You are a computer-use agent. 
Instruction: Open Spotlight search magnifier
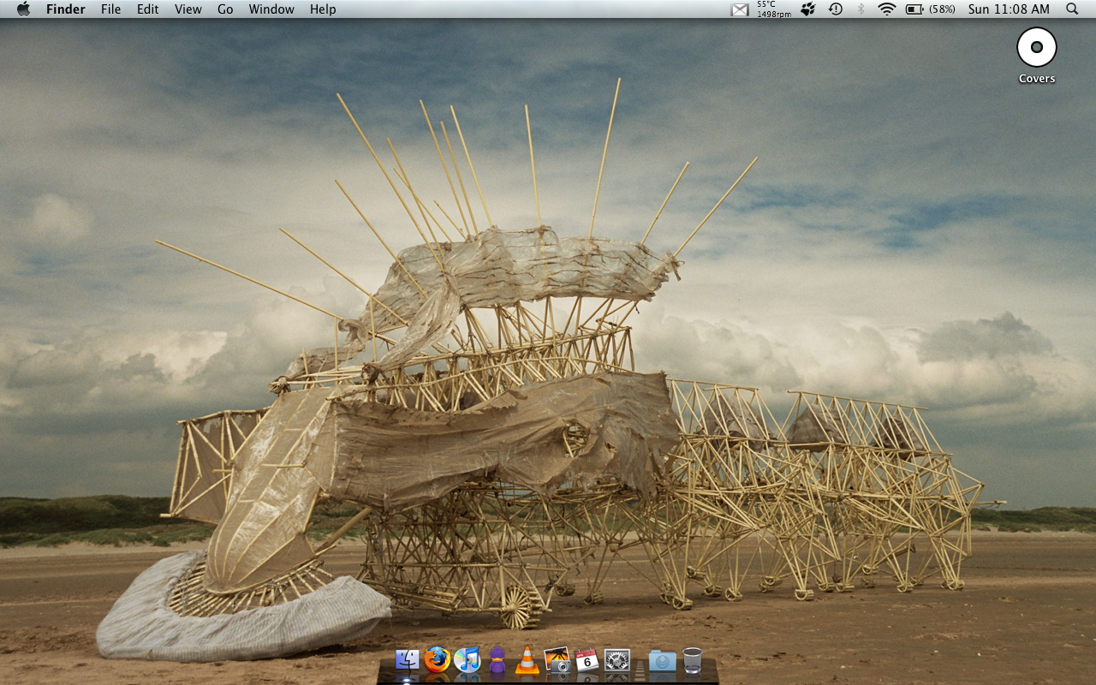pos(1072,9)
